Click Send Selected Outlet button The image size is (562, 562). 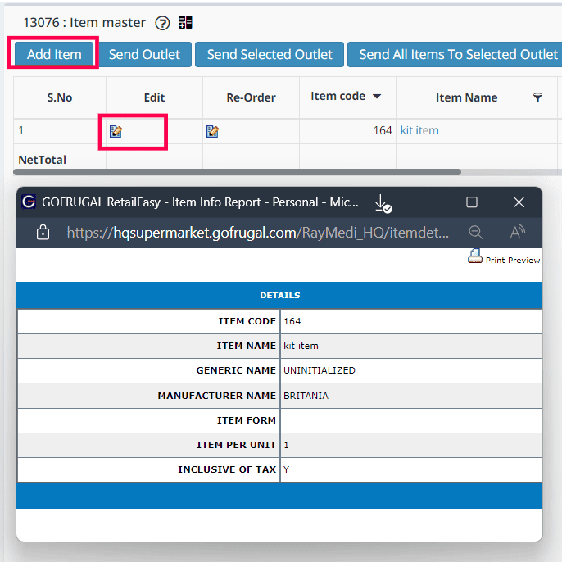(270, 54)
